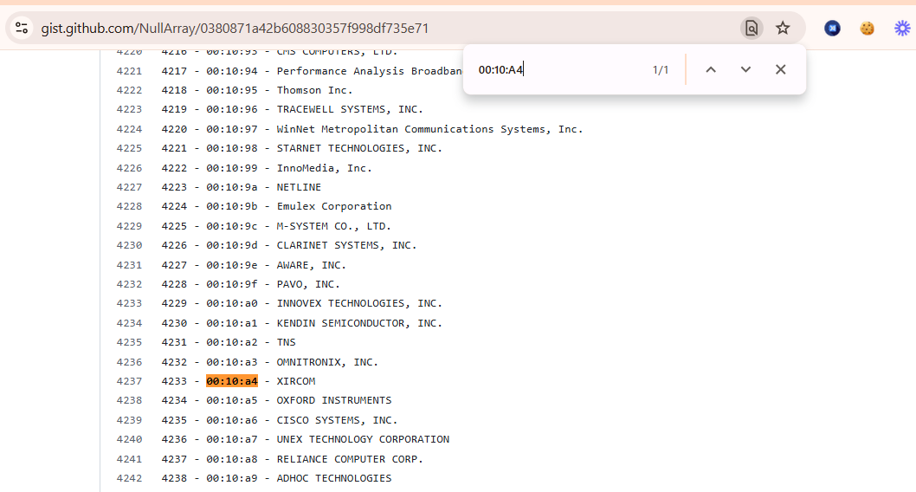Viewport: 916px width, 492px height.
Task: Open the dark blue circular extension icon
Action: [x=832, y=28]
